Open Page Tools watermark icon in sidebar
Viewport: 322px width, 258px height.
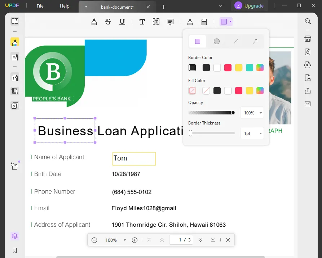[x=15, y=105]
